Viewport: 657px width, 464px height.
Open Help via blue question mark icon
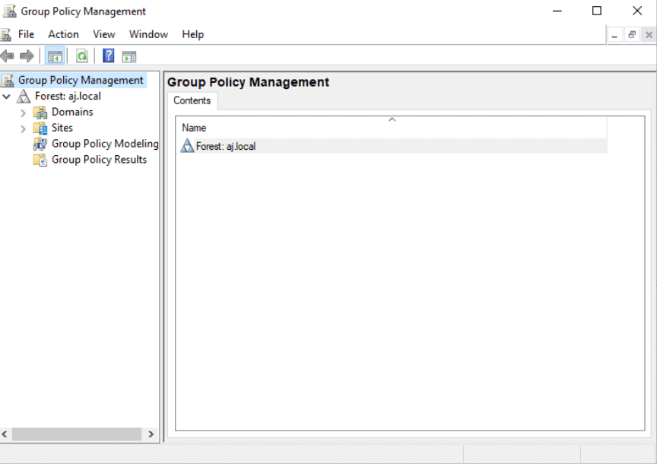109,56
